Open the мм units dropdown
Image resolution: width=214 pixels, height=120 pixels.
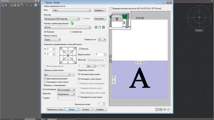tap(91, 66)
